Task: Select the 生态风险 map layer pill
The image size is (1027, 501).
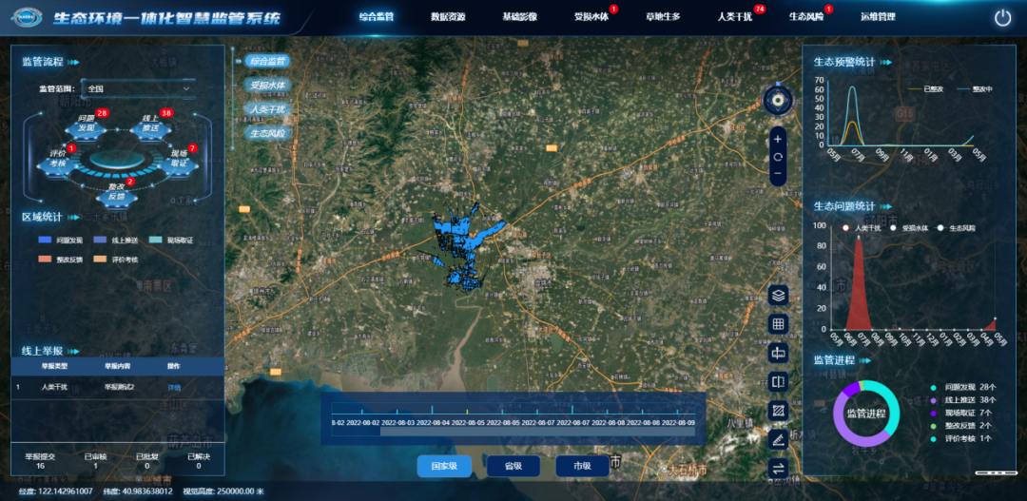Action: point(268,133)
